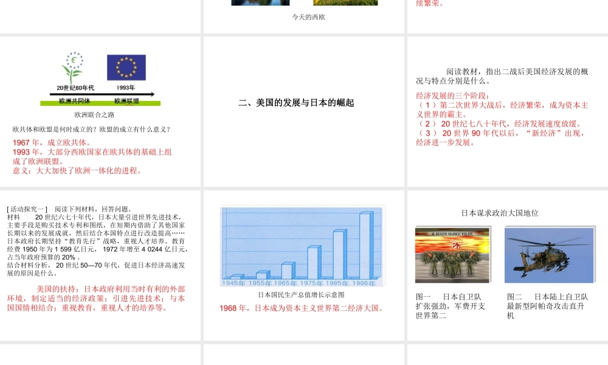
Task: Click the Apache attack helicopter photo
Action: (549, 255)
